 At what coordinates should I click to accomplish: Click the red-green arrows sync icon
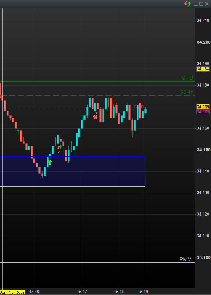click(x=188, y=3)
